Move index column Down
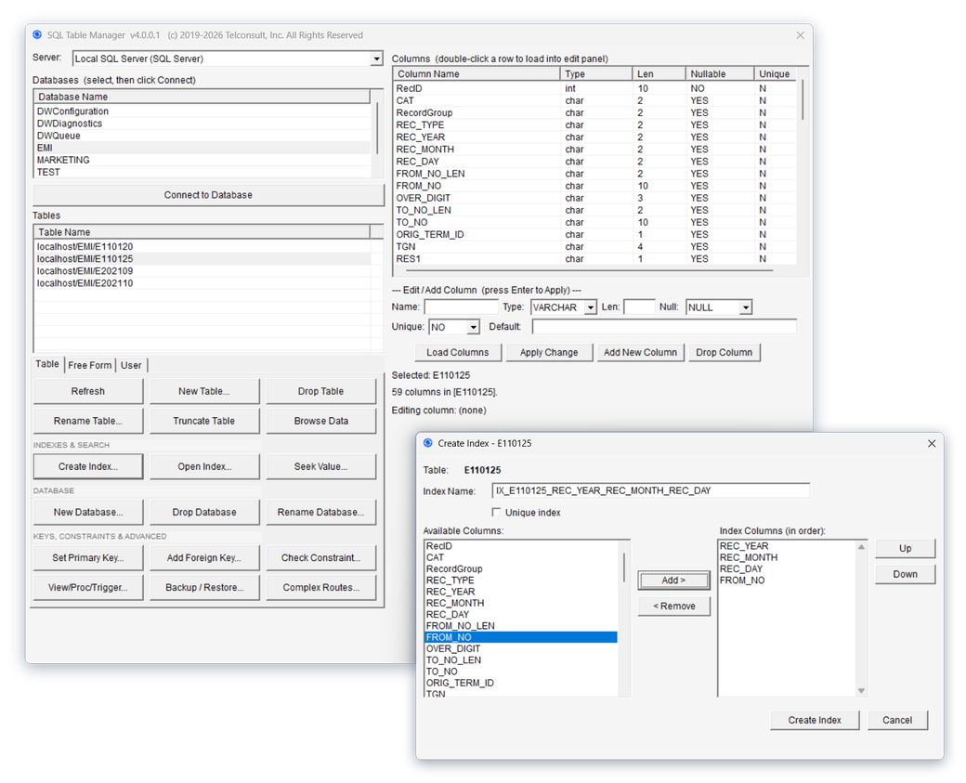 point(905,574)
